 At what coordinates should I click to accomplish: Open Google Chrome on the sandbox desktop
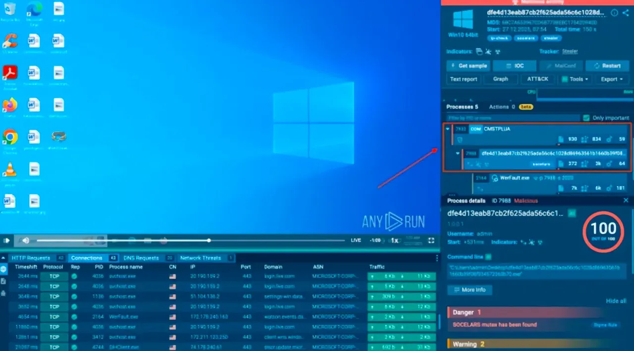coord(10,136)
